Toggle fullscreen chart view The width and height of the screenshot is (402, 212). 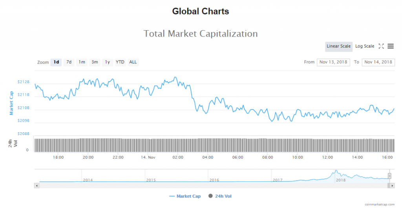[381, 46]
